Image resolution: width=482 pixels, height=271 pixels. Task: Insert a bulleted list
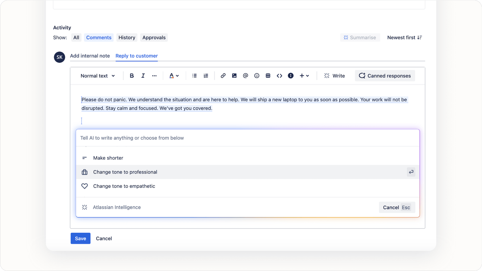(x=194, y=76)
